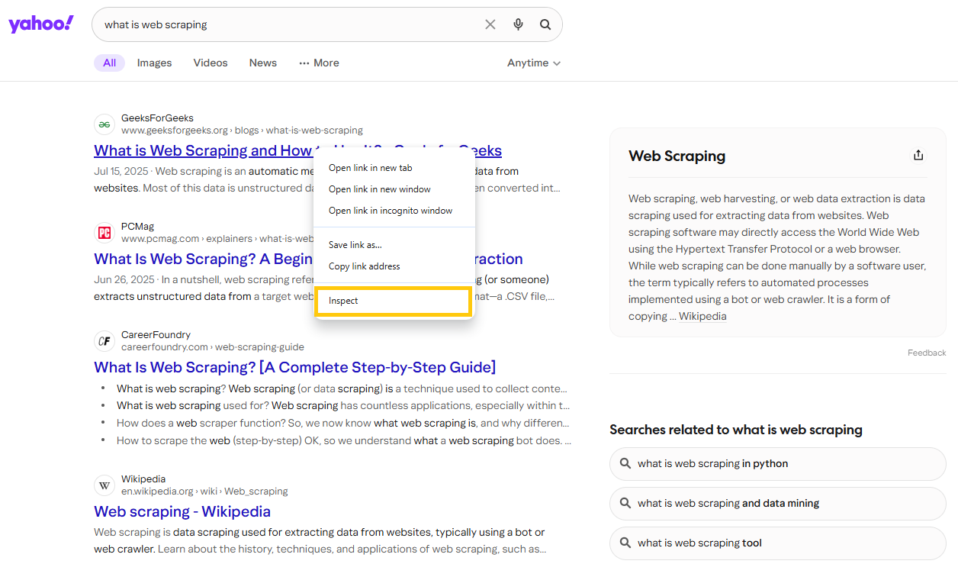This screenshot has width=958, height=564.
Task: Click the Wikipedia site favicon
Action: pos(104,485)
